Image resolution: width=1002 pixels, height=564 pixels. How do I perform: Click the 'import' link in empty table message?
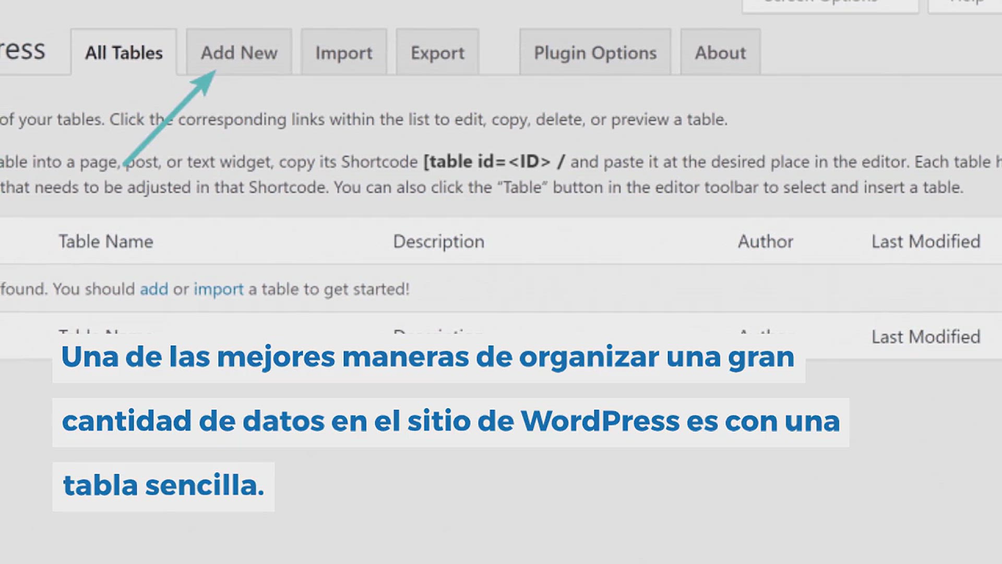pos(218,289)
